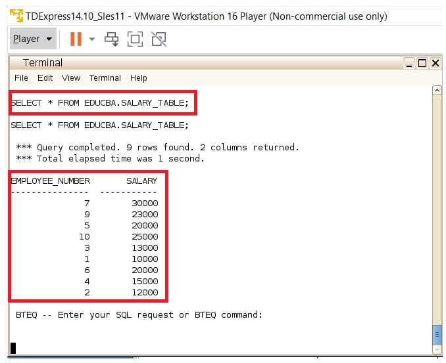Image resolution: width=446 pixels, height=363 pixels.
Task: Minimize the Terminal window
Action: click(409, 63)
